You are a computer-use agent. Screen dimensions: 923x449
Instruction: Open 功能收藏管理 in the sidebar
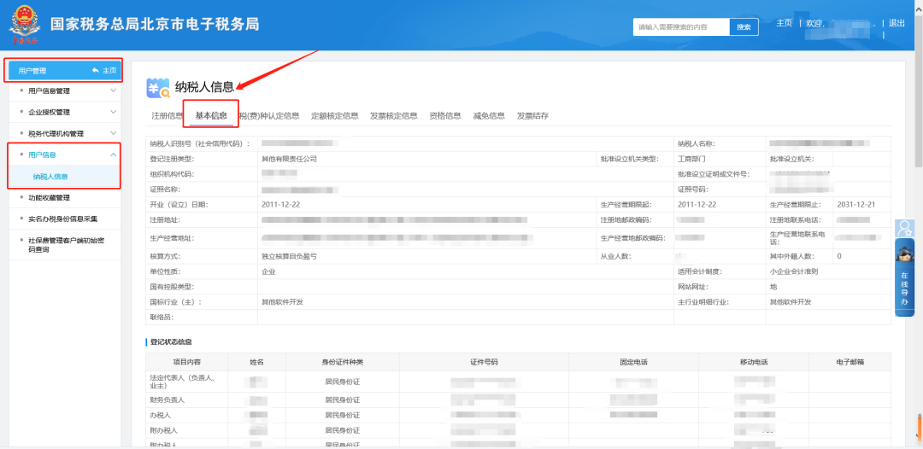click(x=49, y=197)
